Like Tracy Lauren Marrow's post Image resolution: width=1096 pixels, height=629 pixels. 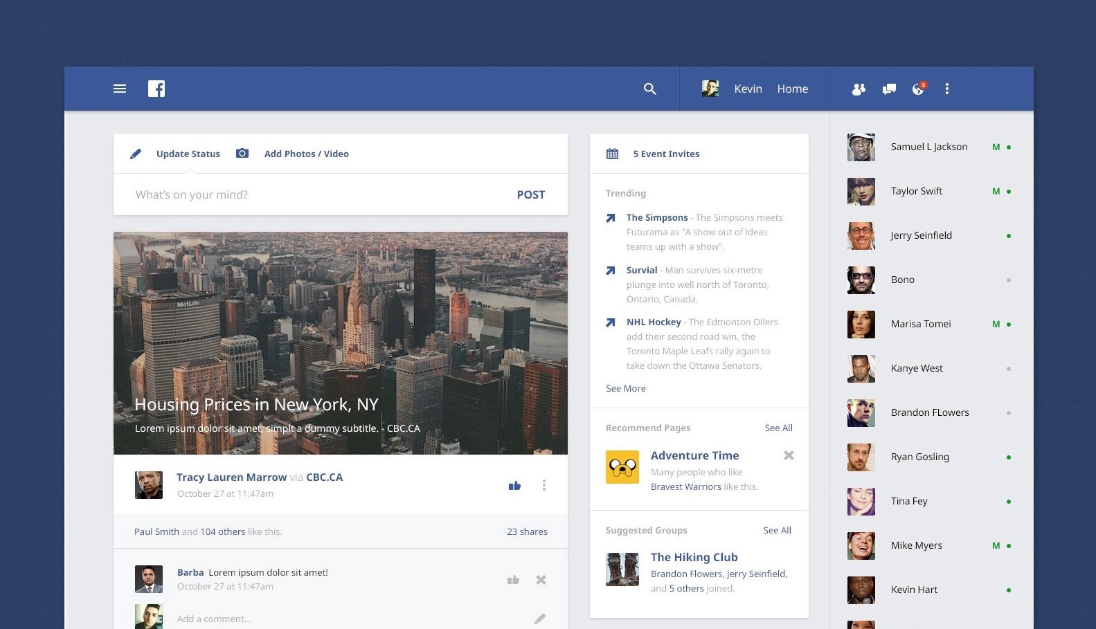coord(514,485)
